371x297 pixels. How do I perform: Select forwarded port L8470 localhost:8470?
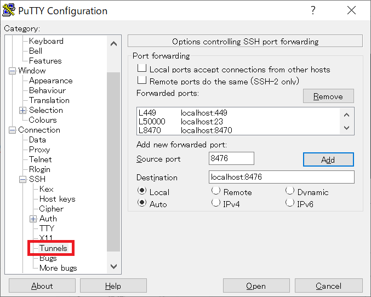(238, 130)
